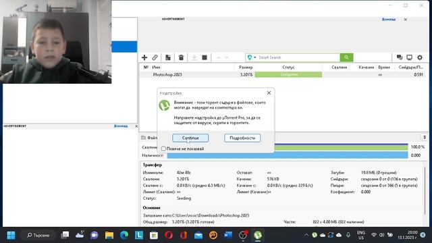Click the Stop Torrent square icon
This screenshot has width=432, height=243.
click(x=205, y=57)
